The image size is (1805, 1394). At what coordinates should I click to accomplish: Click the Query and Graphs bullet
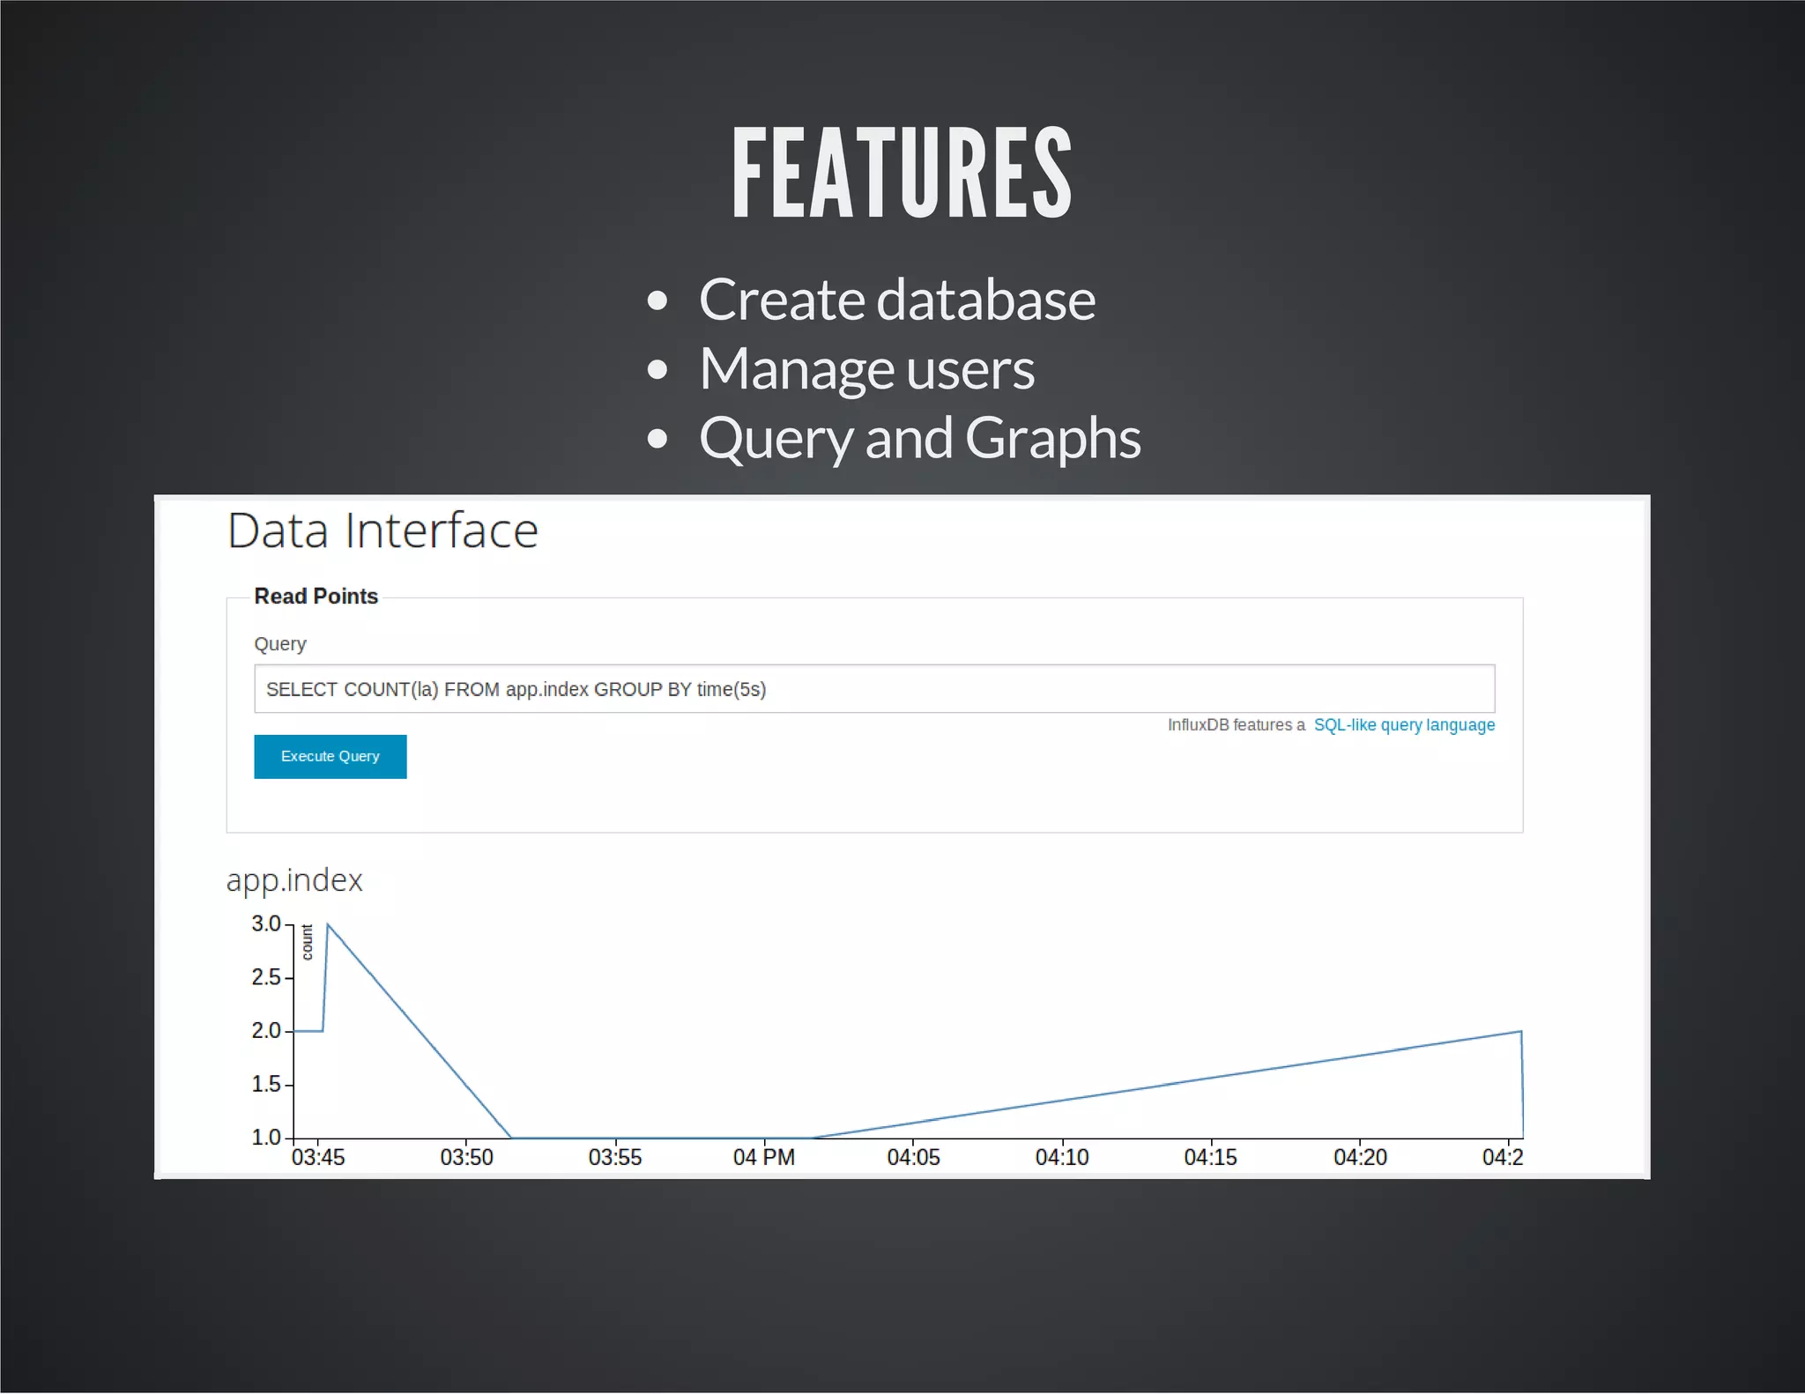click(x=919, y=438)
